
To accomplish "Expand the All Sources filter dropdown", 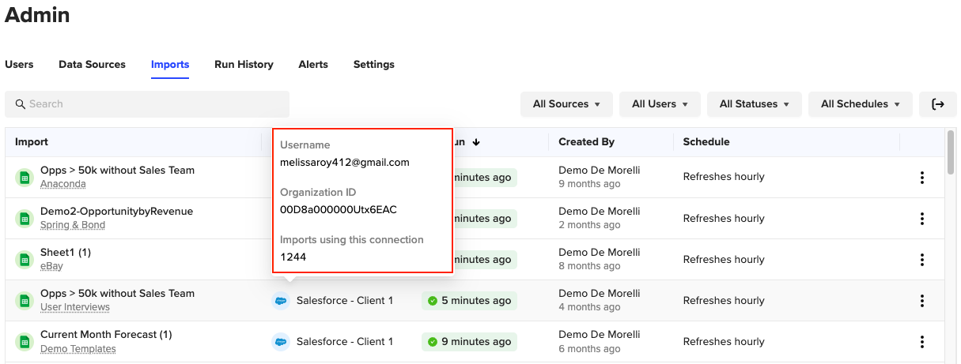I will point(566,104).
